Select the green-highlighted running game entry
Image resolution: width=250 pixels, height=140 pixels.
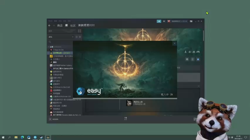(60, 53)
